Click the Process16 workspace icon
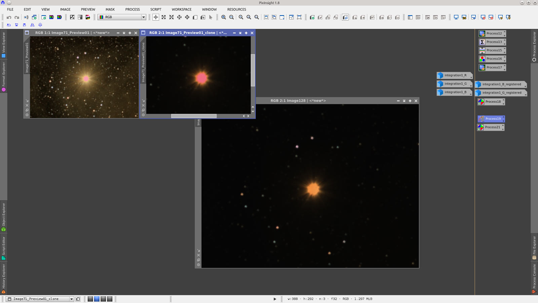This screenshot has width=538, height=303. (x=492, y=59)
